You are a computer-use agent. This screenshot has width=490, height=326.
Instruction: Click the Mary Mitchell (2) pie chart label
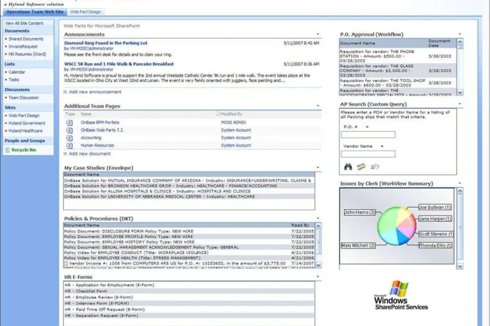(358, 246)
